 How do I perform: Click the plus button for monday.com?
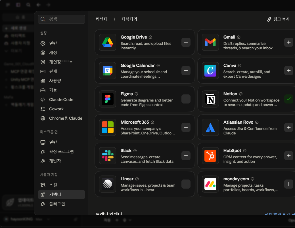pos(288,184)
